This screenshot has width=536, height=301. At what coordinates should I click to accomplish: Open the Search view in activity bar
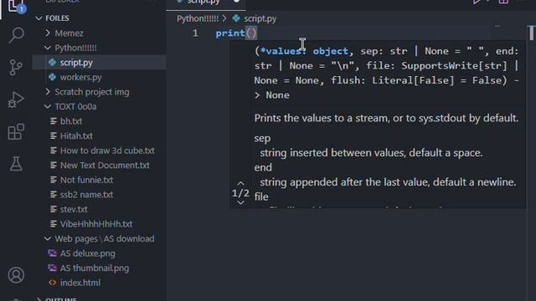pos(16,35)
